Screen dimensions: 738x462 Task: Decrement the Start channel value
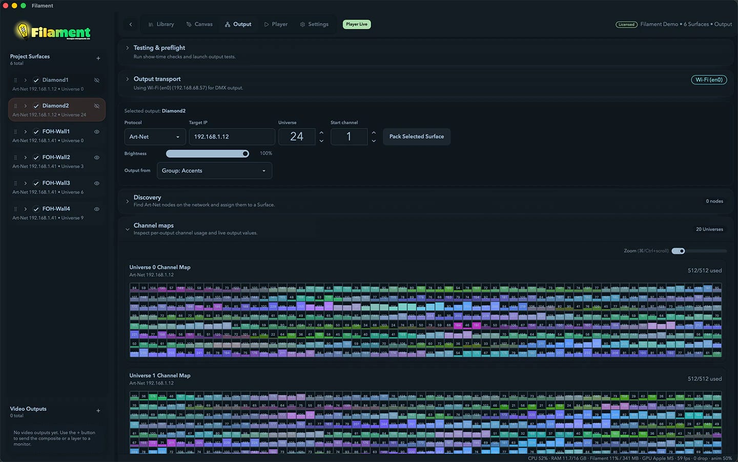(374, 141)
